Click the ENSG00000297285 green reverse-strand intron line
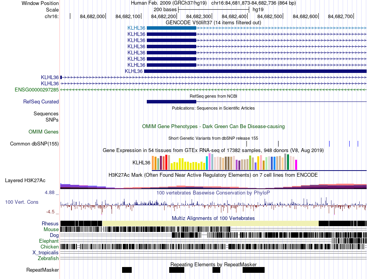This screenshot has height=279, width=367. click(213, 90)
